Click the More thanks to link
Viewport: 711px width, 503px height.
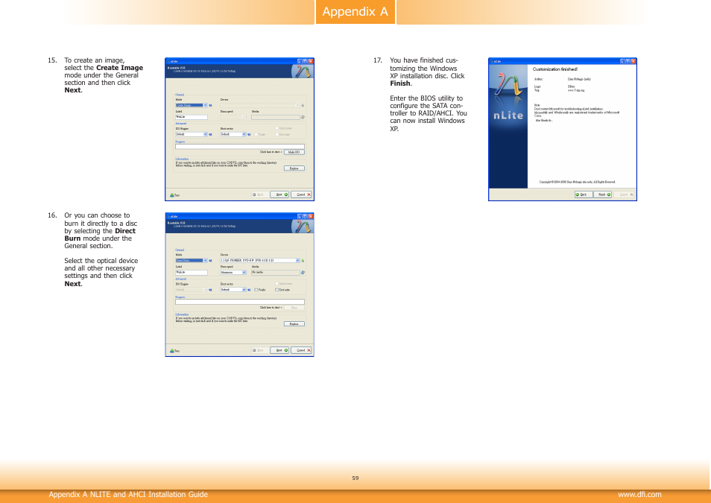(544, 120)
